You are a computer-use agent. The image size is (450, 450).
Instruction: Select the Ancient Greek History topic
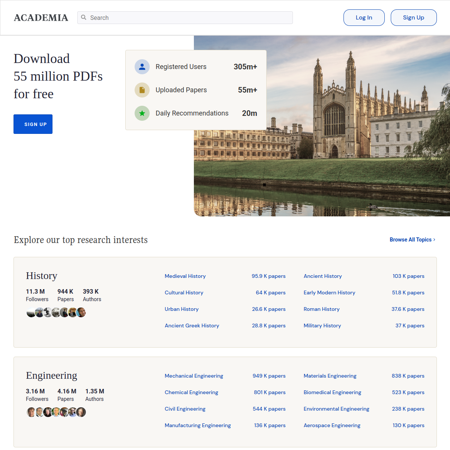point(192,325)
